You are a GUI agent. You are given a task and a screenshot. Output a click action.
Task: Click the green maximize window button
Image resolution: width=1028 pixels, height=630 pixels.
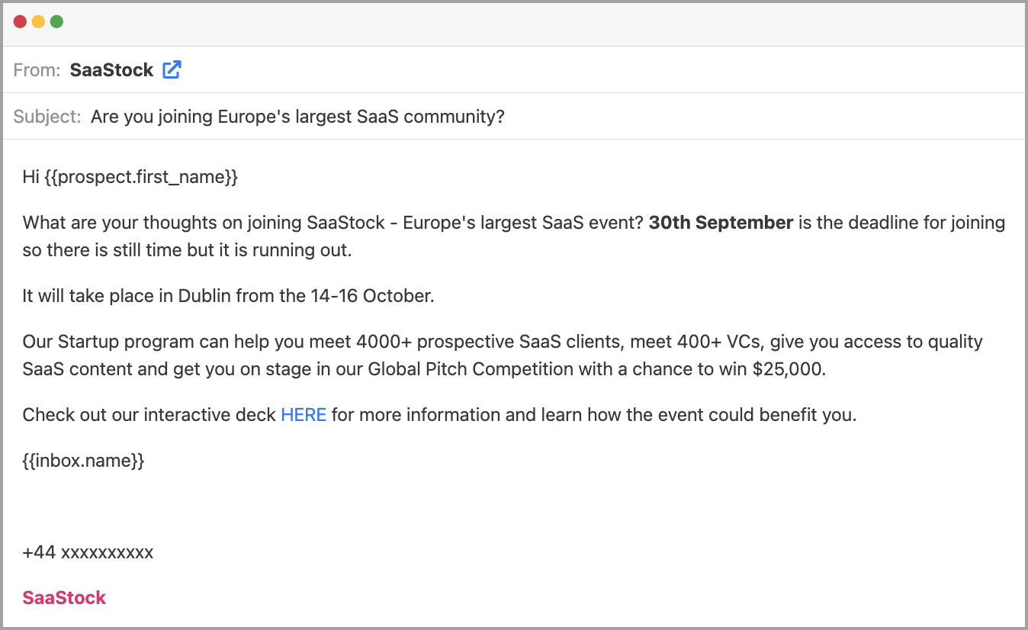56,21
